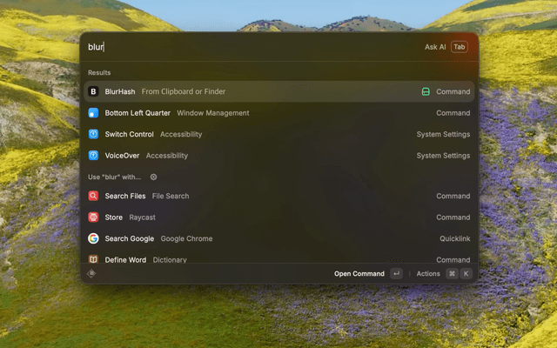Screen dimensions: 557x348
Task: Click the BlurHash app icon
Action: [x=94, y=91]
